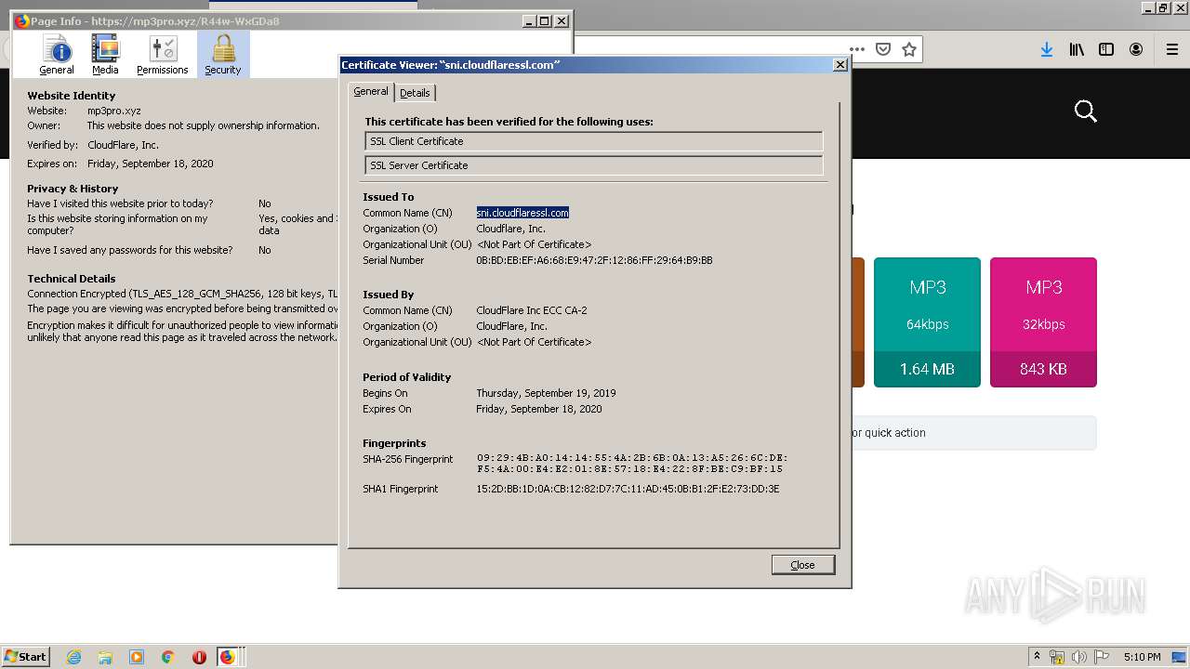Click the SHA-256 Fingerprint value
This screenshot has height=669, width=1190.
click(x=632, y=464)
